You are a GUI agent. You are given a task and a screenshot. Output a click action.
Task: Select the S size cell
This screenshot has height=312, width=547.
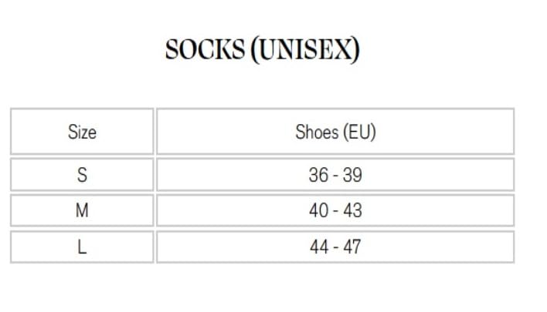click(x=82, y=175)
